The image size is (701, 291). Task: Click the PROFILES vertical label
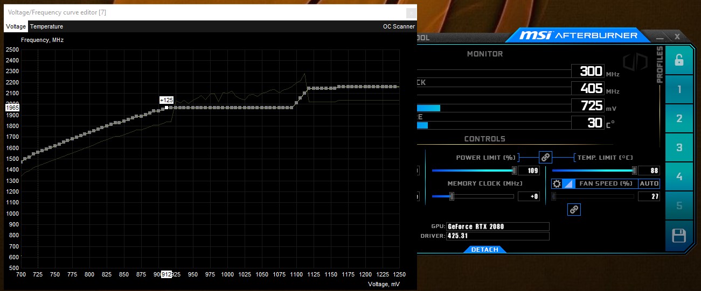tap(660, 65)
